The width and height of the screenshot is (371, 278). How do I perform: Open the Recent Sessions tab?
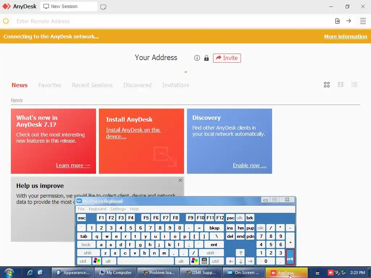point(92,85)
